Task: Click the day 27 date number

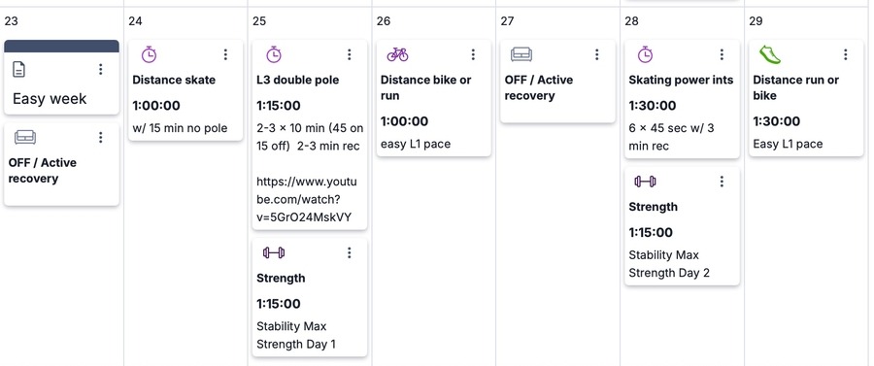Action: click(x=507, y=21)
